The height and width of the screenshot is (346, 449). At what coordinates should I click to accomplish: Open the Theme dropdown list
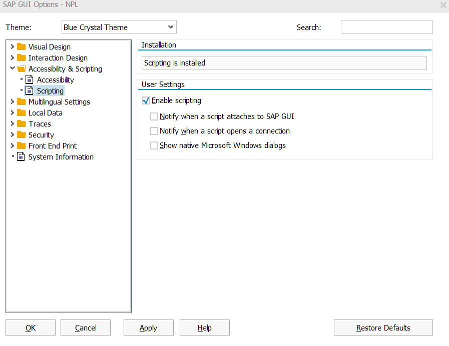coord(171,27)
